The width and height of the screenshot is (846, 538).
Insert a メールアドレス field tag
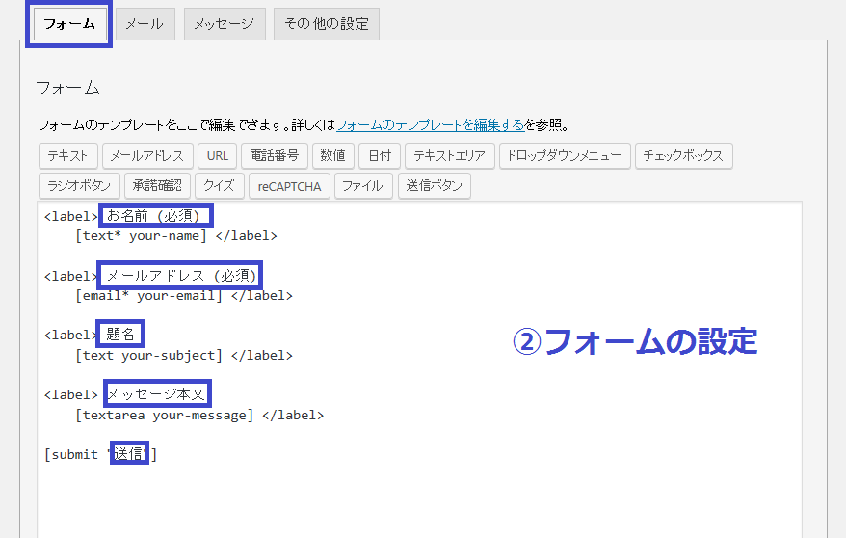[x=147, y=155]
